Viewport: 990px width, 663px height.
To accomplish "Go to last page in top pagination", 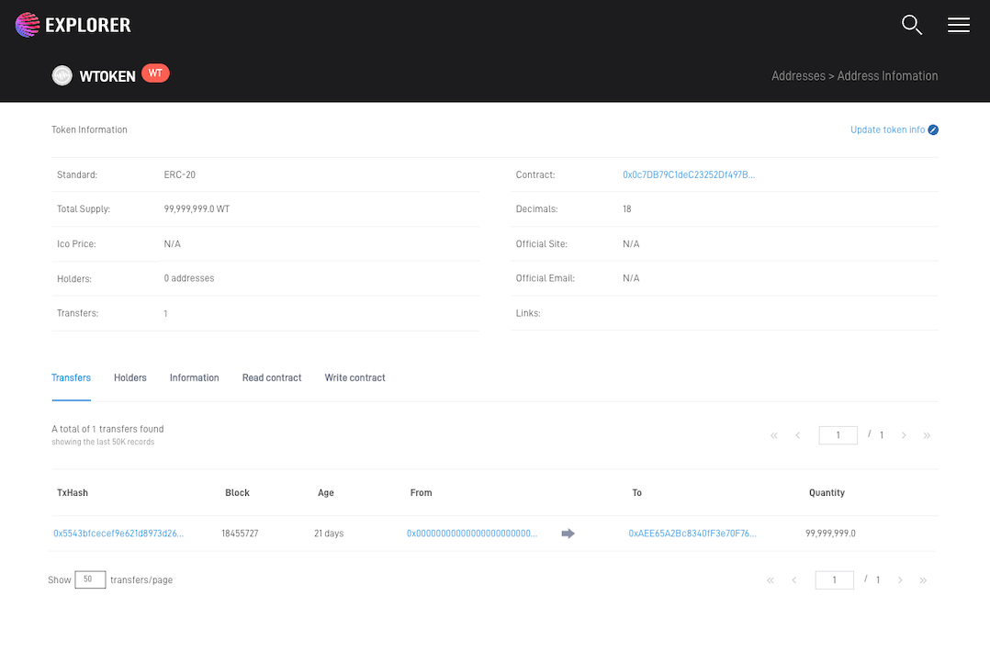I will point(927,435).
